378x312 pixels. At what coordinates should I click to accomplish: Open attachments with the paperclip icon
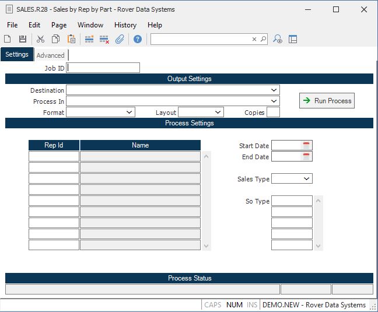pyautogui.click(x=120, y=39)
